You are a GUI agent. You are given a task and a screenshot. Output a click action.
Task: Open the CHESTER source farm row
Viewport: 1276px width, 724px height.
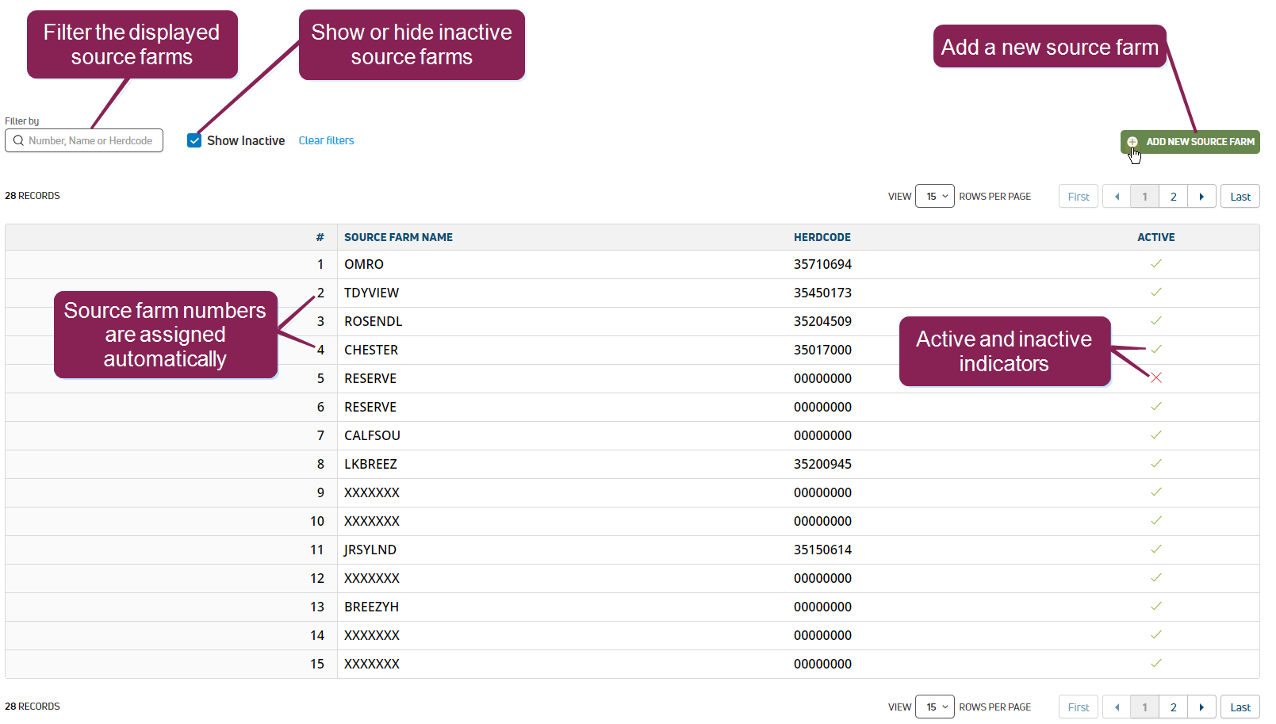point(371,350)
